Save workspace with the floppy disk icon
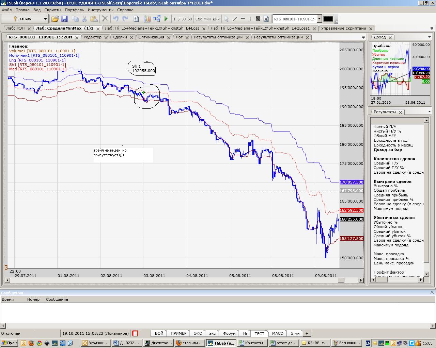This screenshot has width=436, height=348. 64,19
